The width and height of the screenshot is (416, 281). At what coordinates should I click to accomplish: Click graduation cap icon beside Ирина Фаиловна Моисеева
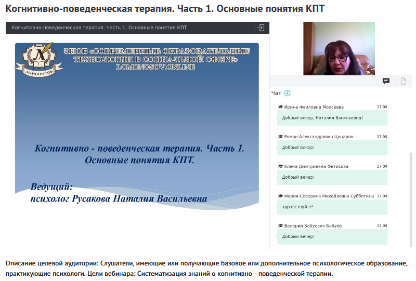[280, 107]
